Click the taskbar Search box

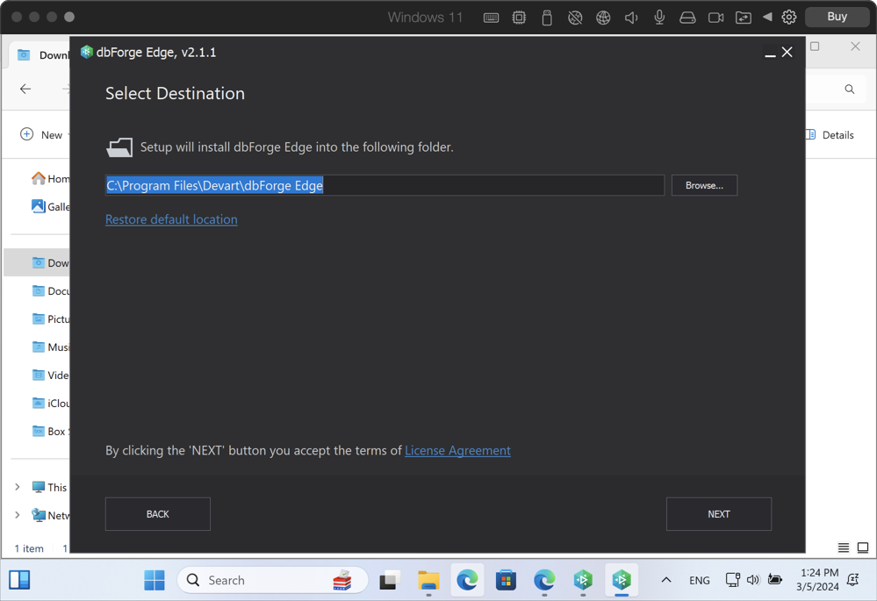point(272,580)
